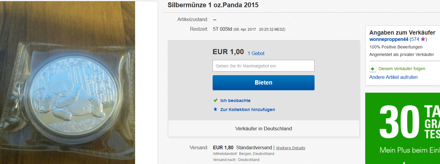
Task: Click the Silbermünze 1 oz.Panda 2015 title
Action: pos(213,5)
